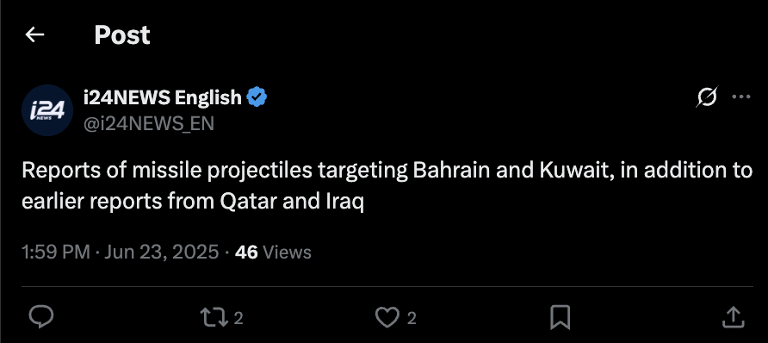Bookmark this i24NEWS post
The image size is (768, 343).
click(x=560, y=317)
